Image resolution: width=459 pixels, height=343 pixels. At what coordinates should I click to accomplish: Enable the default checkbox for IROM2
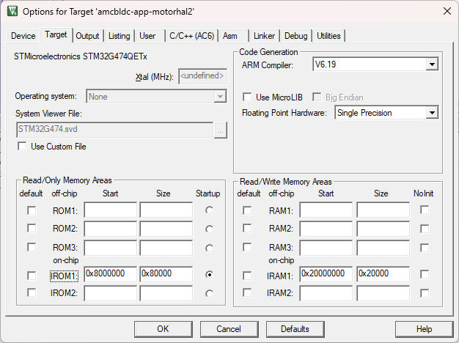coord(32,292)
